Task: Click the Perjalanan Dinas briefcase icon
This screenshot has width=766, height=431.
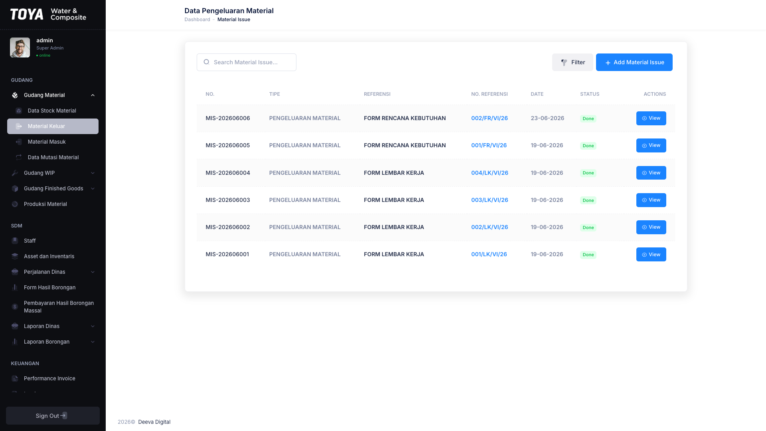Action: (x=15, y=272)
